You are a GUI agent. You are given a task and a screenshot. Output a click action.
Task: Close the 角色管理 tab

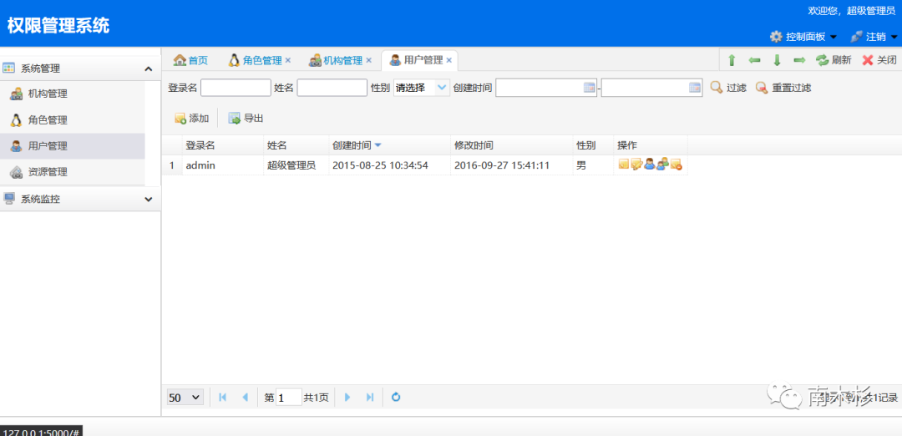coord(288,60)
